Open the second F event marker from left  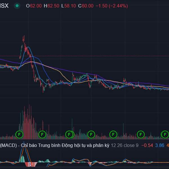click(42, 134)
